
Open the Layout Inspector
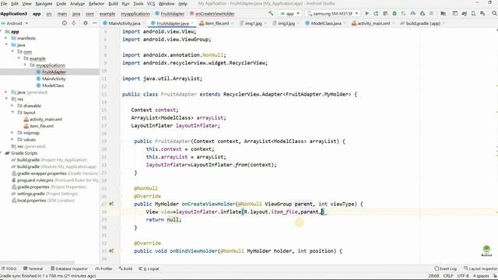click(x=480, y=268)
